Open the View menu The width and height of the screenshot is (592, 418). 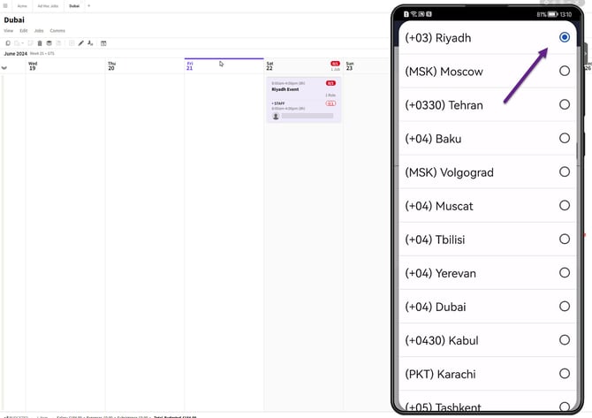click(x=8, y=31)
